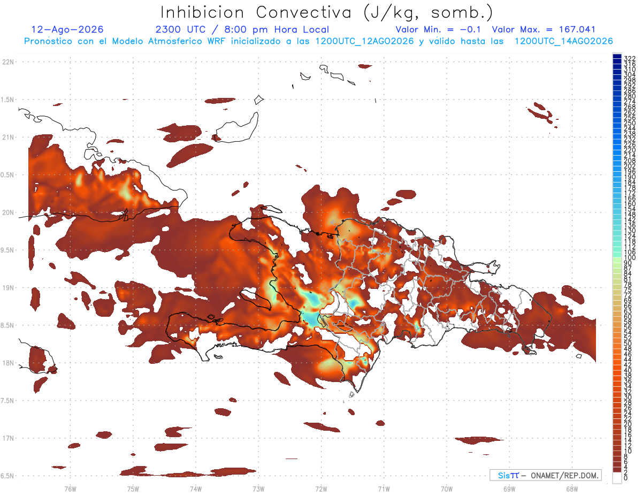This screenshot has height=496, width=642.
Task: Click the '1.5N' latitude label
Action: point(7,100)
